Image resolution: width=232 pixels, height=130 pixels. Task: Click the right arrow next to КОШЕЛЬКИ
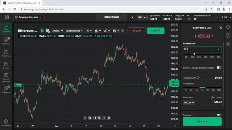(x=132, y=17)
